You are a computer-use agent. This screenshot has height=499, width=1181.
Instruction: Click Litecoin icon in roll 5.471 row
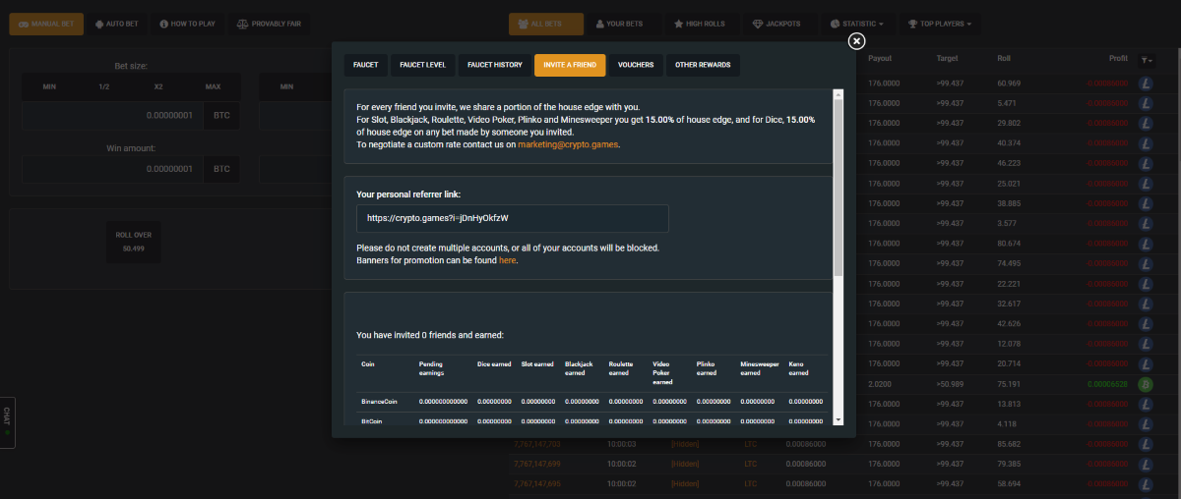pos(1146,103)
